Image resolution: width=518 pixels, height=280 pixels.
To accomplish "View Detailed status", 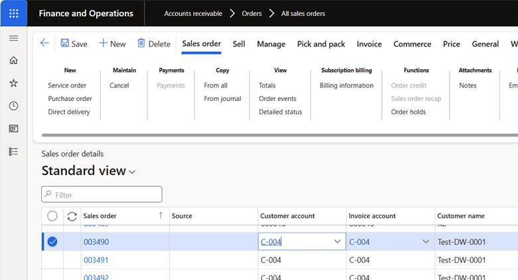I will [x=280, y=112].
